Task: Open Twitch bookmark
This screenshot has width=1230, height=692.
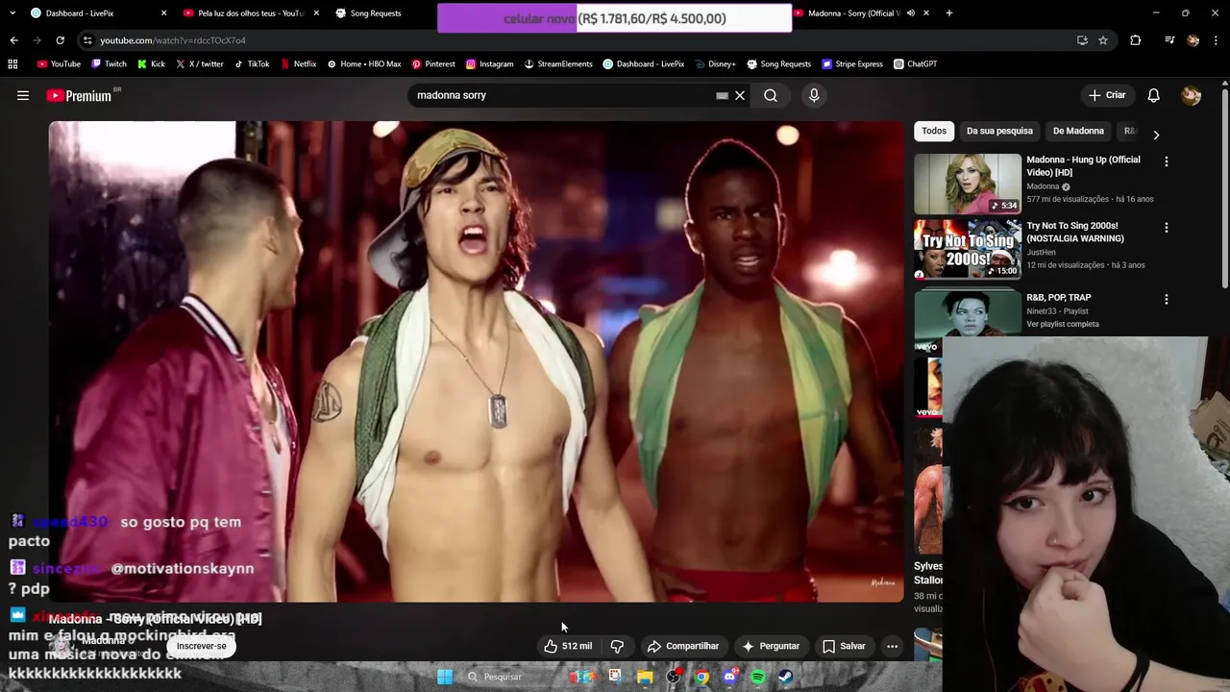Action: [109, 64]
